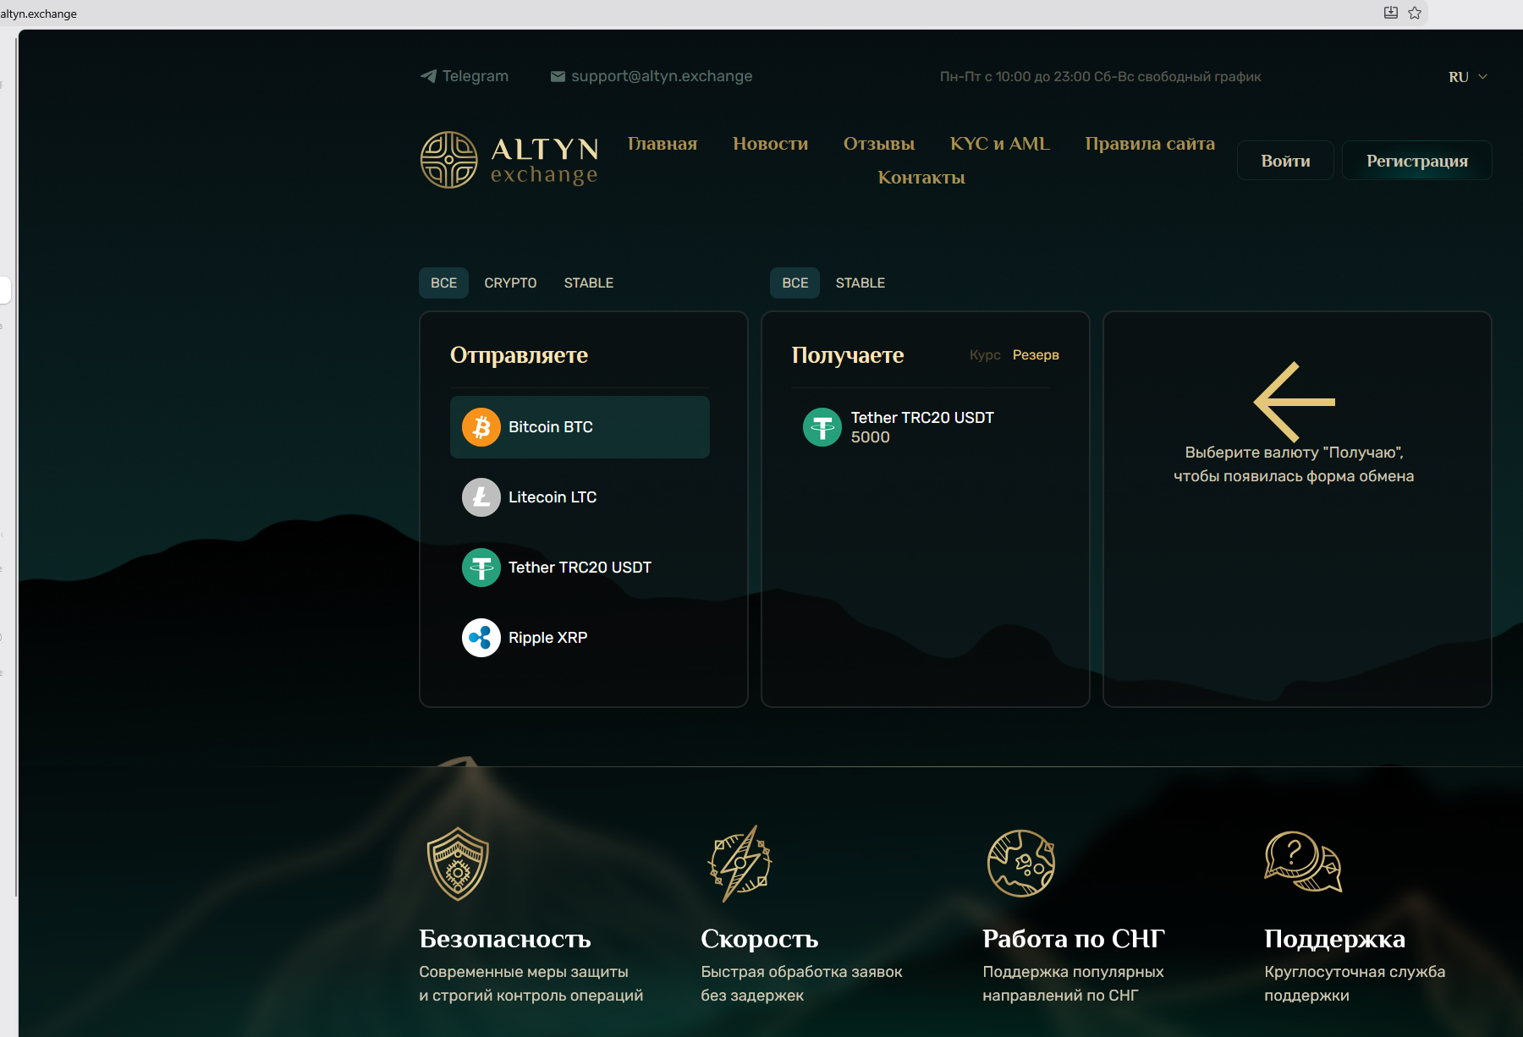Choose Tether TRC20 USDT to receive
This screenshot has height=1037, width=1523.
click(x=922, y=427)
